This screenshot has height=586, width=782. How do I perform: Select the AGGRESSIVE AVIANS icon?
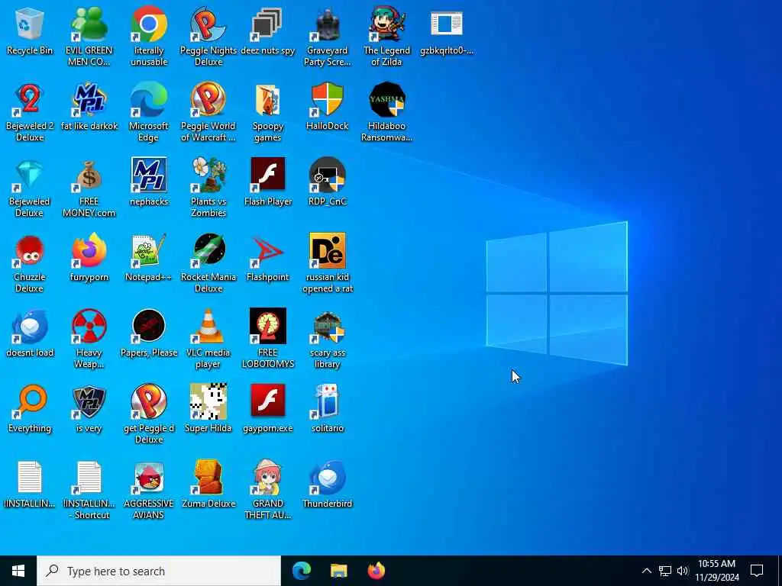coord(149,478)
